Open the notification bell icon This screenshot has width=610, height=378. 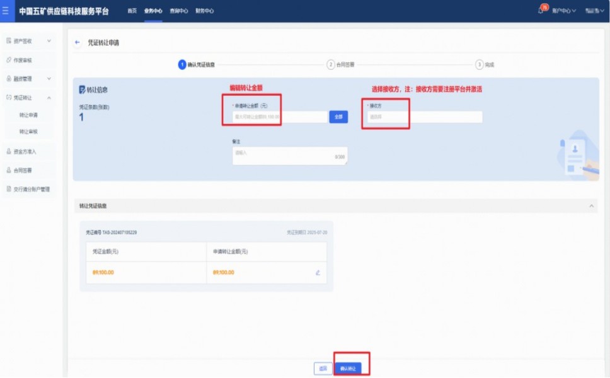[541, 11]
